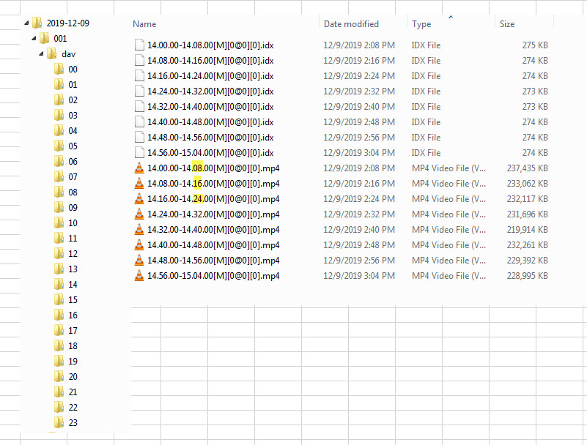Click the file icon of 14.40.00-14.48.00 idx
587x445 pixels.
(x=139, y=122)
